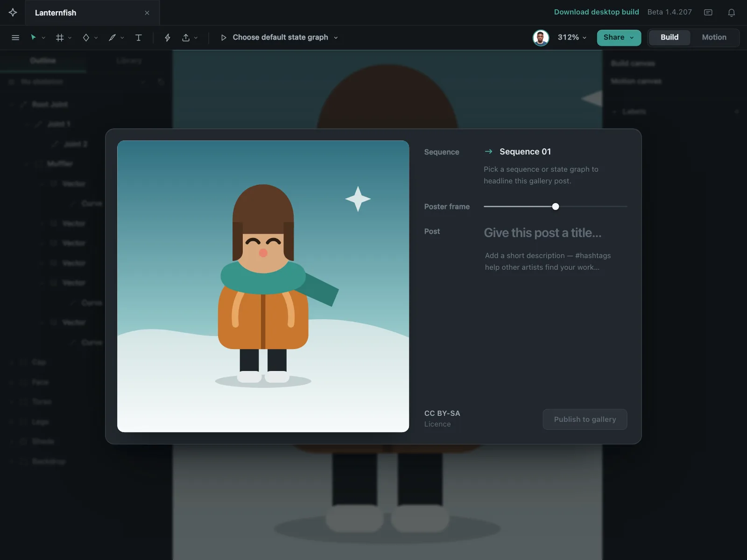
Task: Click the Download desktop build link
Action: pyautogui.click(x=597, y=12)
